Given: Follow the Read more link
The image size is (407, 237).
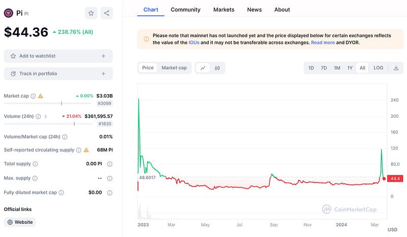Looking at the screenshot, I should coord(323,43).
